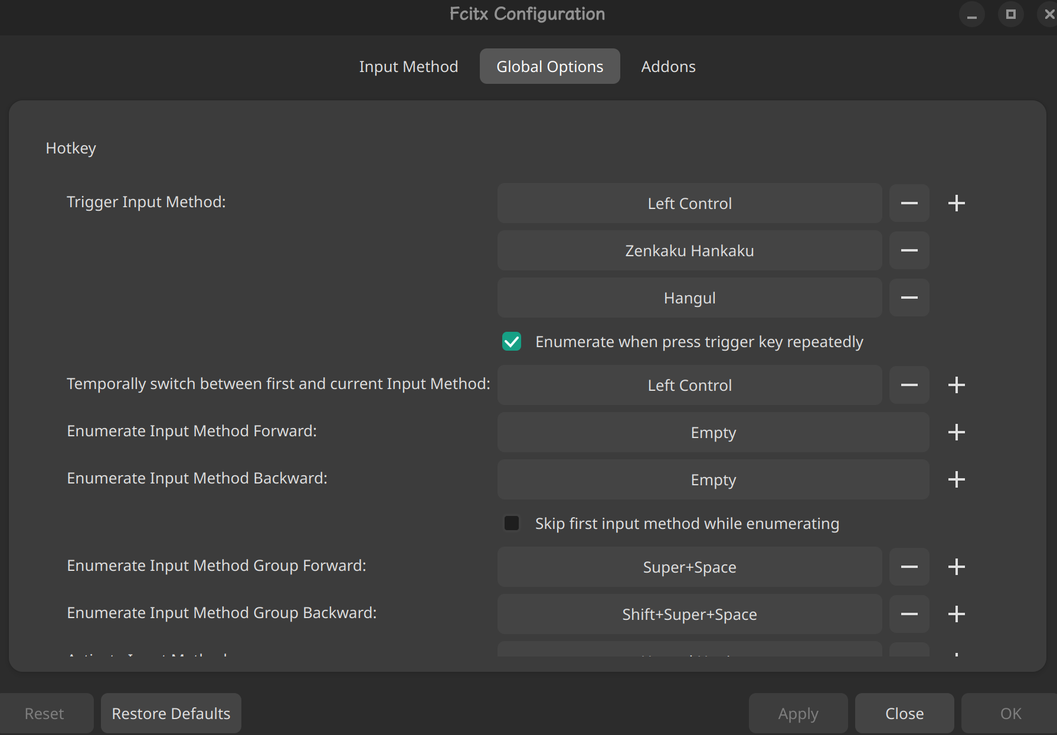Screen dimensions: 1057x735
Task: Add a hotkey for temporary switch
Action: click(957, 385)
